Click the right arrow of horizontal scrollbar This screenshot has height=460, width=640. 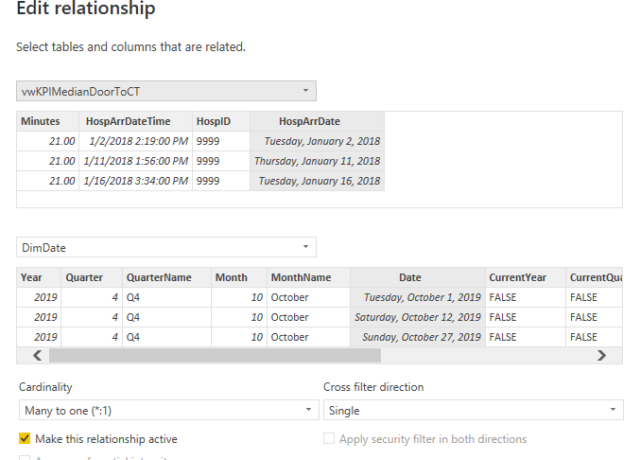pyautogui.click(x=601, y=356)
